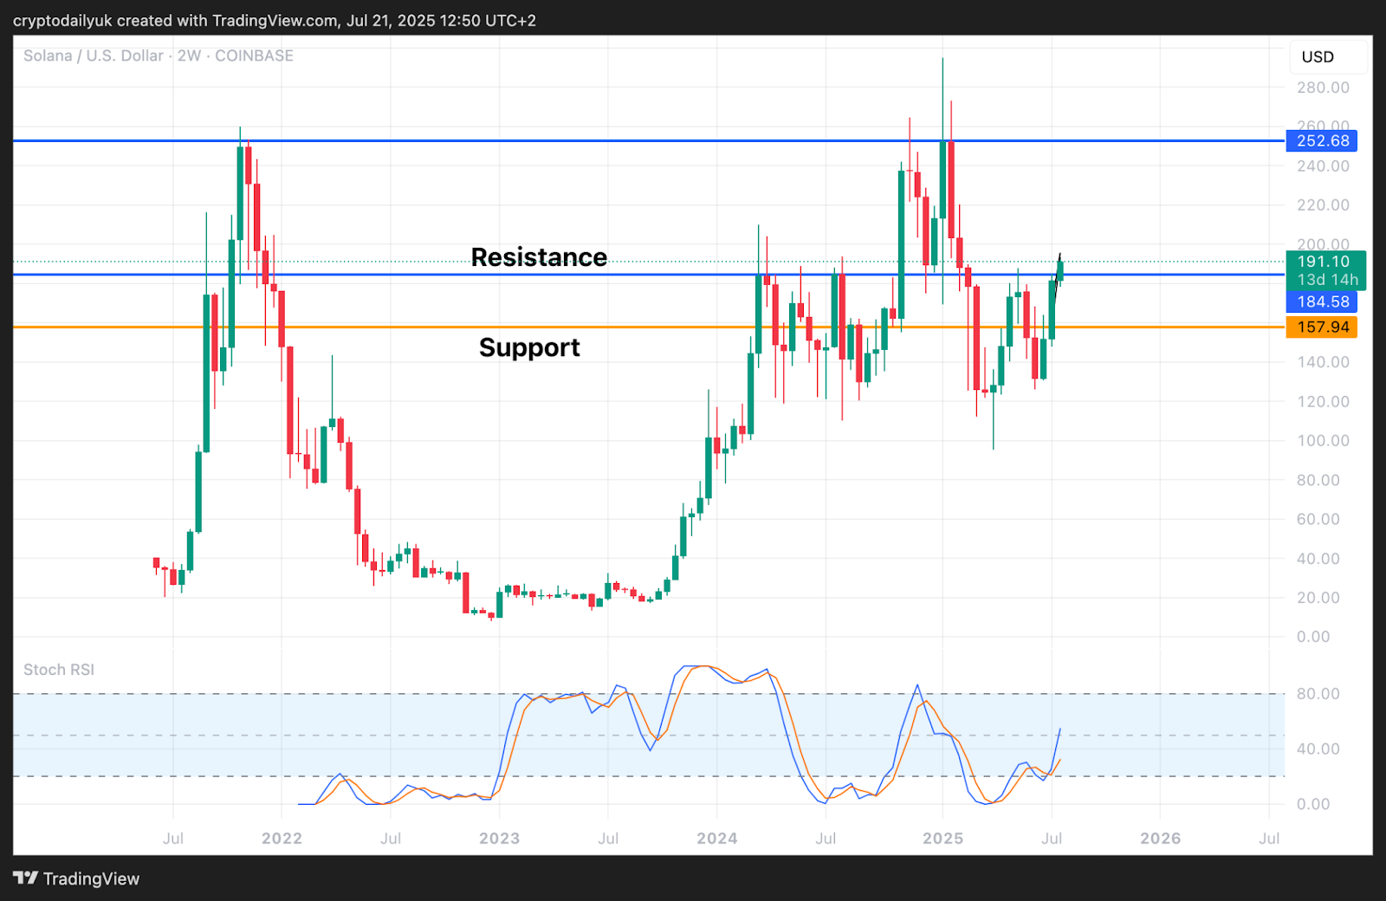The image size is (1386, 901).
Task: Select the orange 157.94 support price tag
Action: pos(1322,327)
